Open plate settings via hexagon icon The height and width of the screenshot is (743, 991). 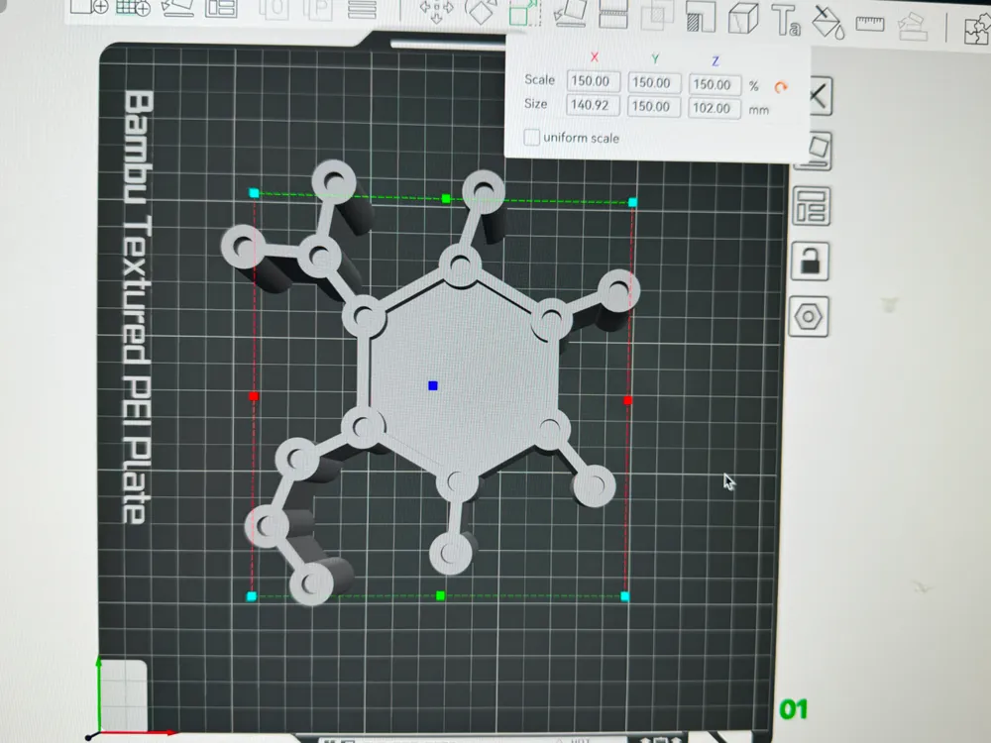tap(809, 316)
